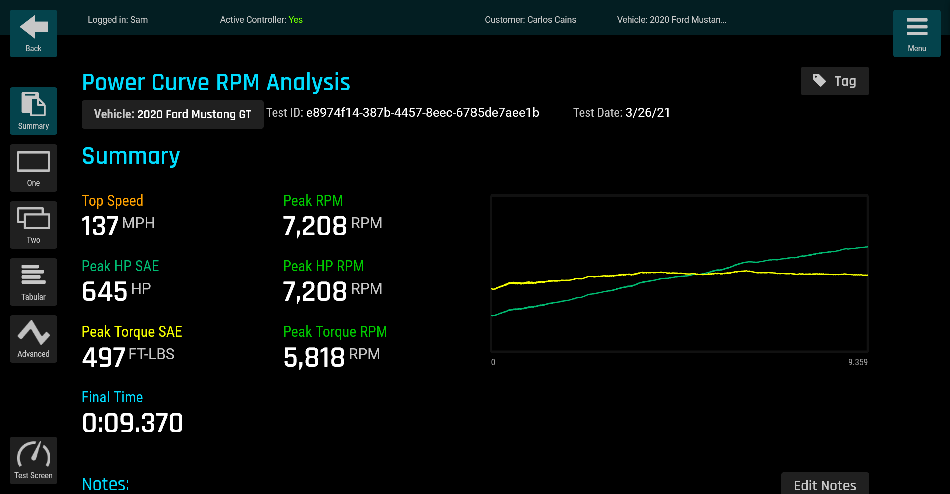This screenshot has height=494, width=950.
Task: Click the Peak Torque SAE 497 value
Action: [x=103, y=357]
